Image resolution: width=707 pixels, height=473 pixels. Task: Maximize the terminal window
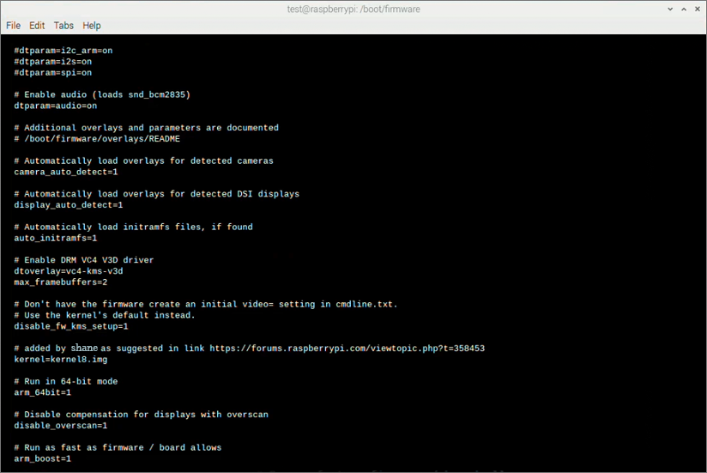[674, 9]
